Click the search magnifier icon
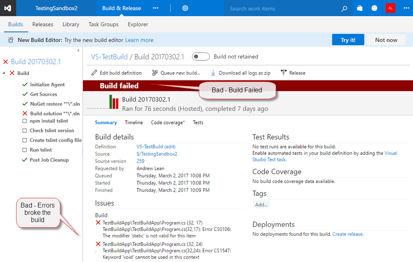 344,8
